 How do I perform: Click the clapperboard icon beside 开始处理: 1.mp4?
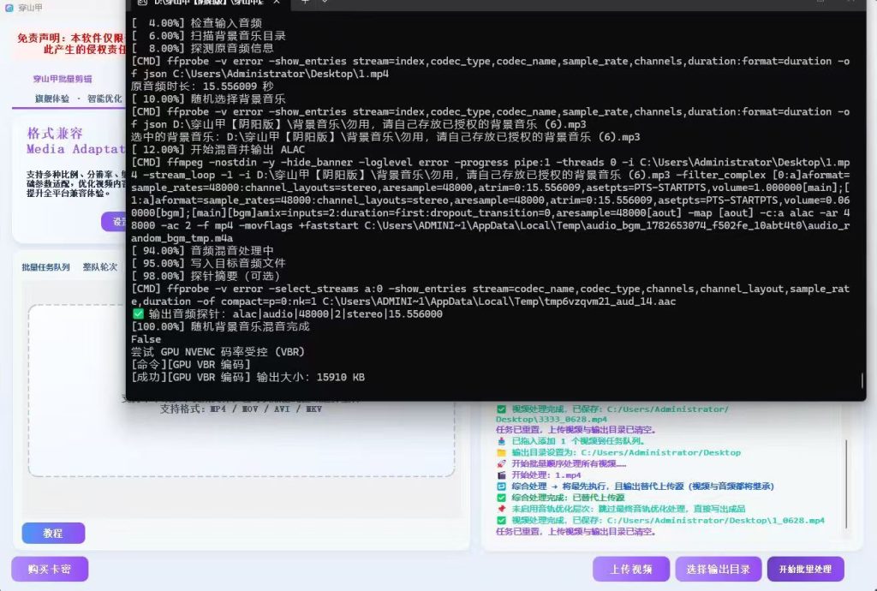tap(501, 475)
